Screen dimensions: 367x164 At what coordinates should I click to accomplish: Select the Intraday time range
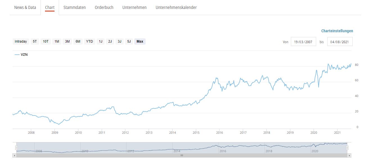click(x=21, y=41)
